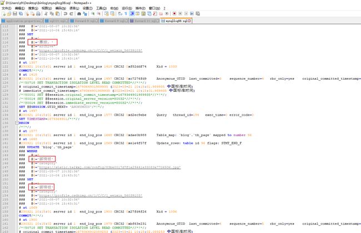
Task: Switch to forward 8.sql tab
Action: click(x=84, y=21)
